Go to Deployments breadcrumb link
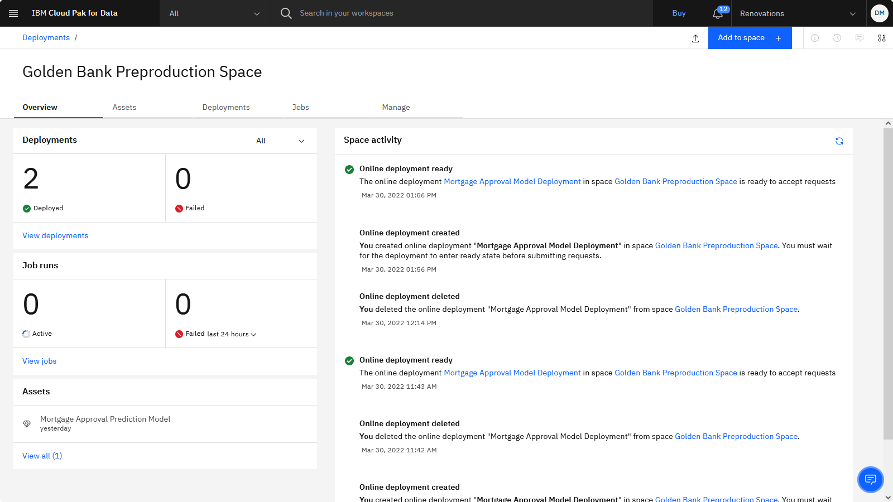893x502 pixels. [x=46, y=38]
